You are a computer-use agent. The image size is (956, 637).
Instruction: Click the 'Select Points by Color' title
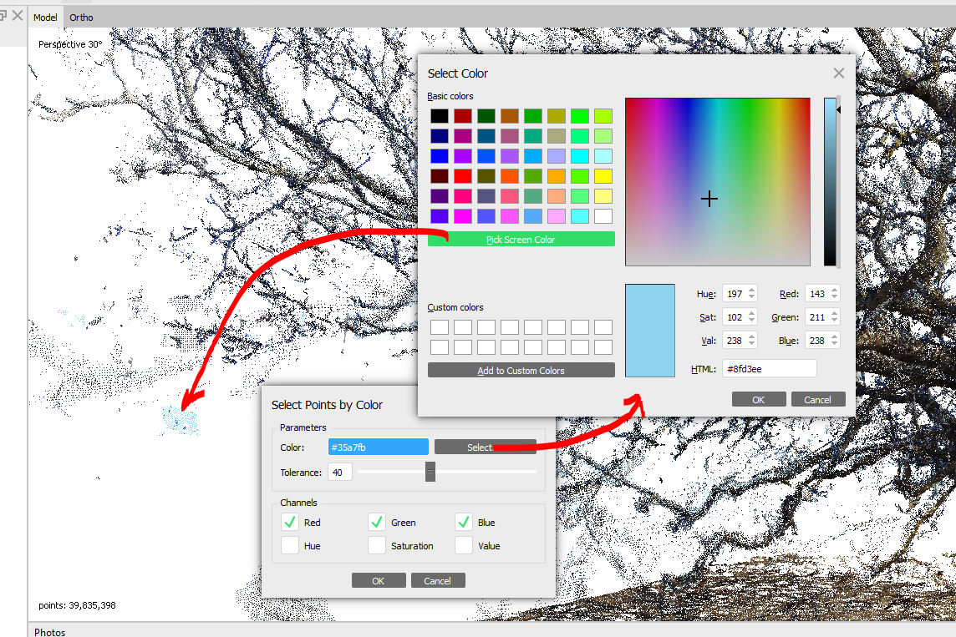pyautogui.click(x=327, y=405)
